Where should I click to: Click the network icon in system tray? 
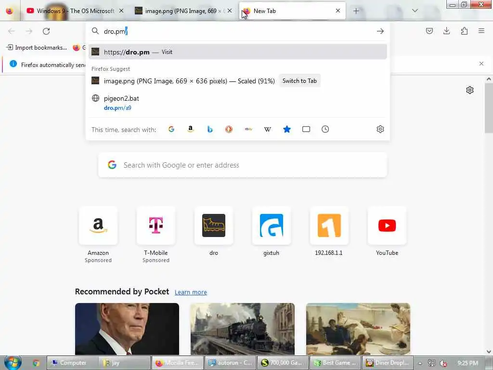pos(432,363)
